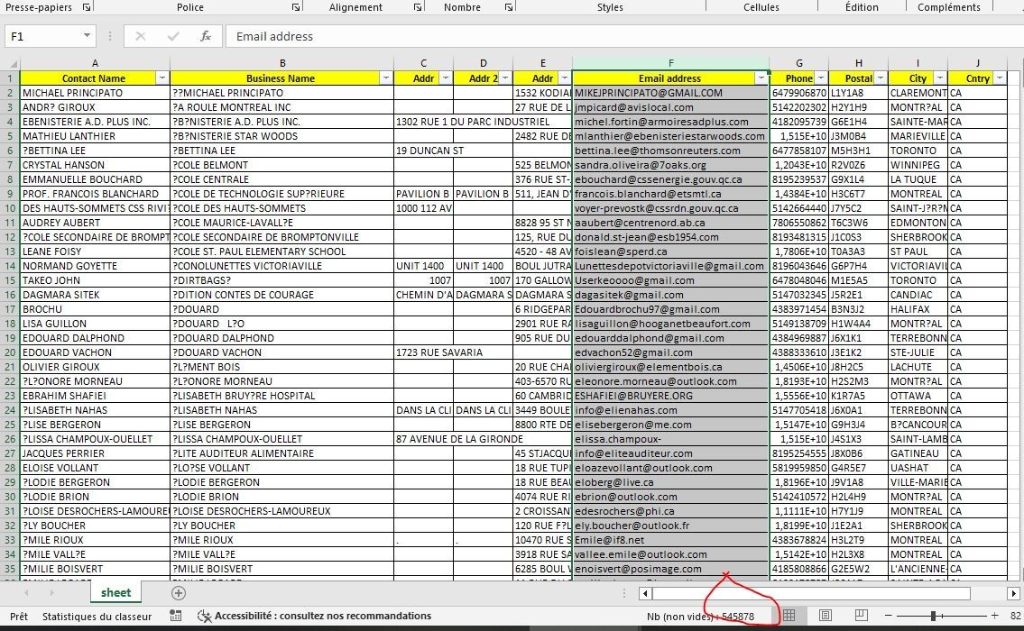Click horizontal scrollbar left arrow
Image resolution: width=1024 pixels, height=631 pixels.
tap(645, 593)
